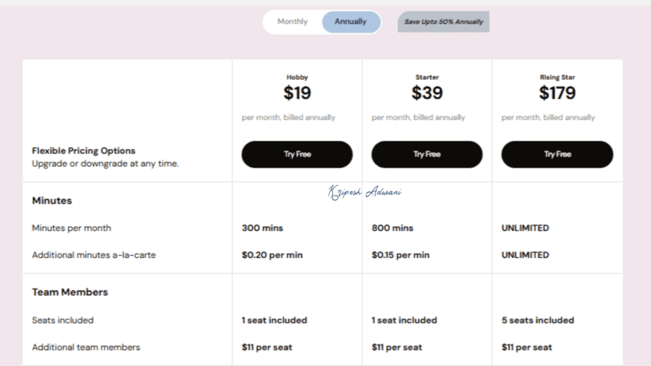The height and width of the screenshot is (366, 651).
Task: Select the Rising Star plan heading
Action: 557,77
